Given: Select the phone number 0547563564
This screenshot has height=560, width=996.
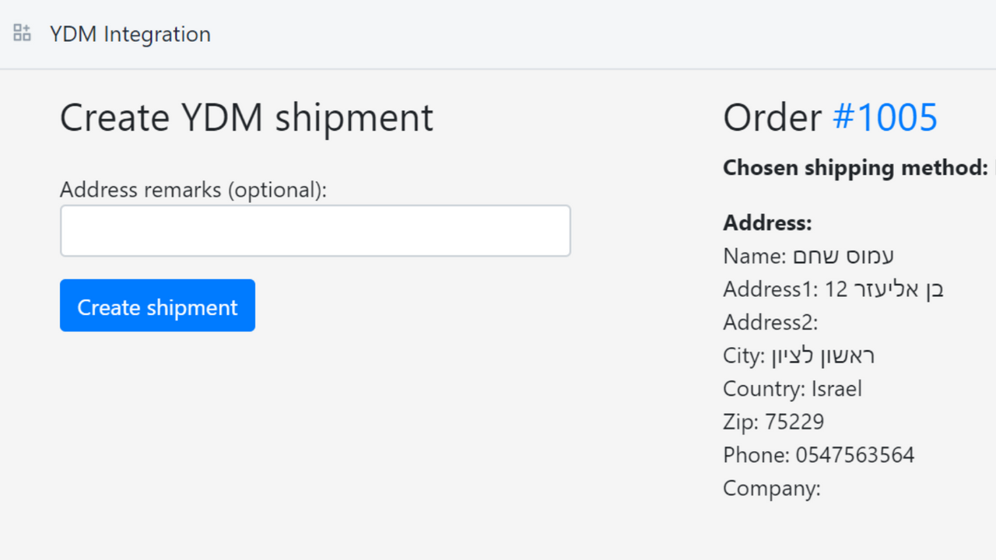Looking at the screenshot, I should pos(819,454).
